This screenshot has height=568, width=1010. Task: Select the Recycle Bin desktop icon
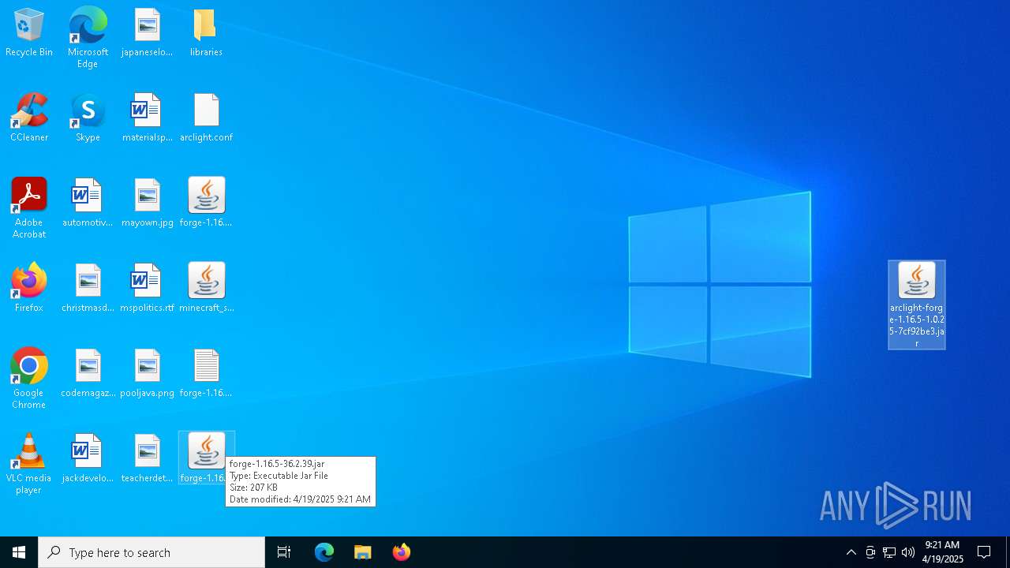29,33
